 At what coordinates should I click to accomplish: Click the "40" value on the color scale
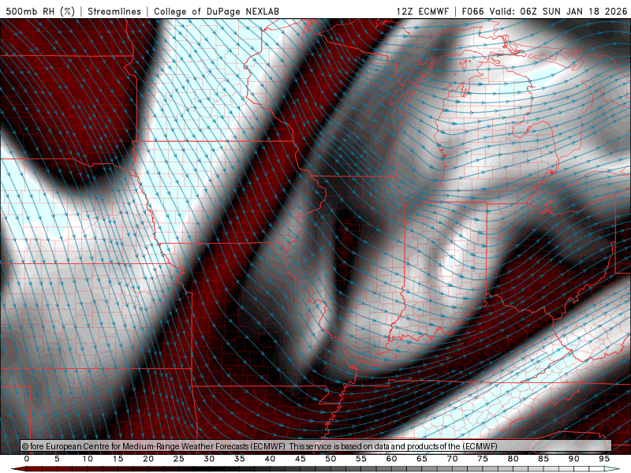[x=270, y=459]
